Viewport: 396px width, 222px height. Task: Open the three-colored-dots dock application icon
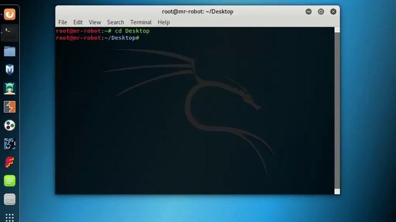(10, 125)
